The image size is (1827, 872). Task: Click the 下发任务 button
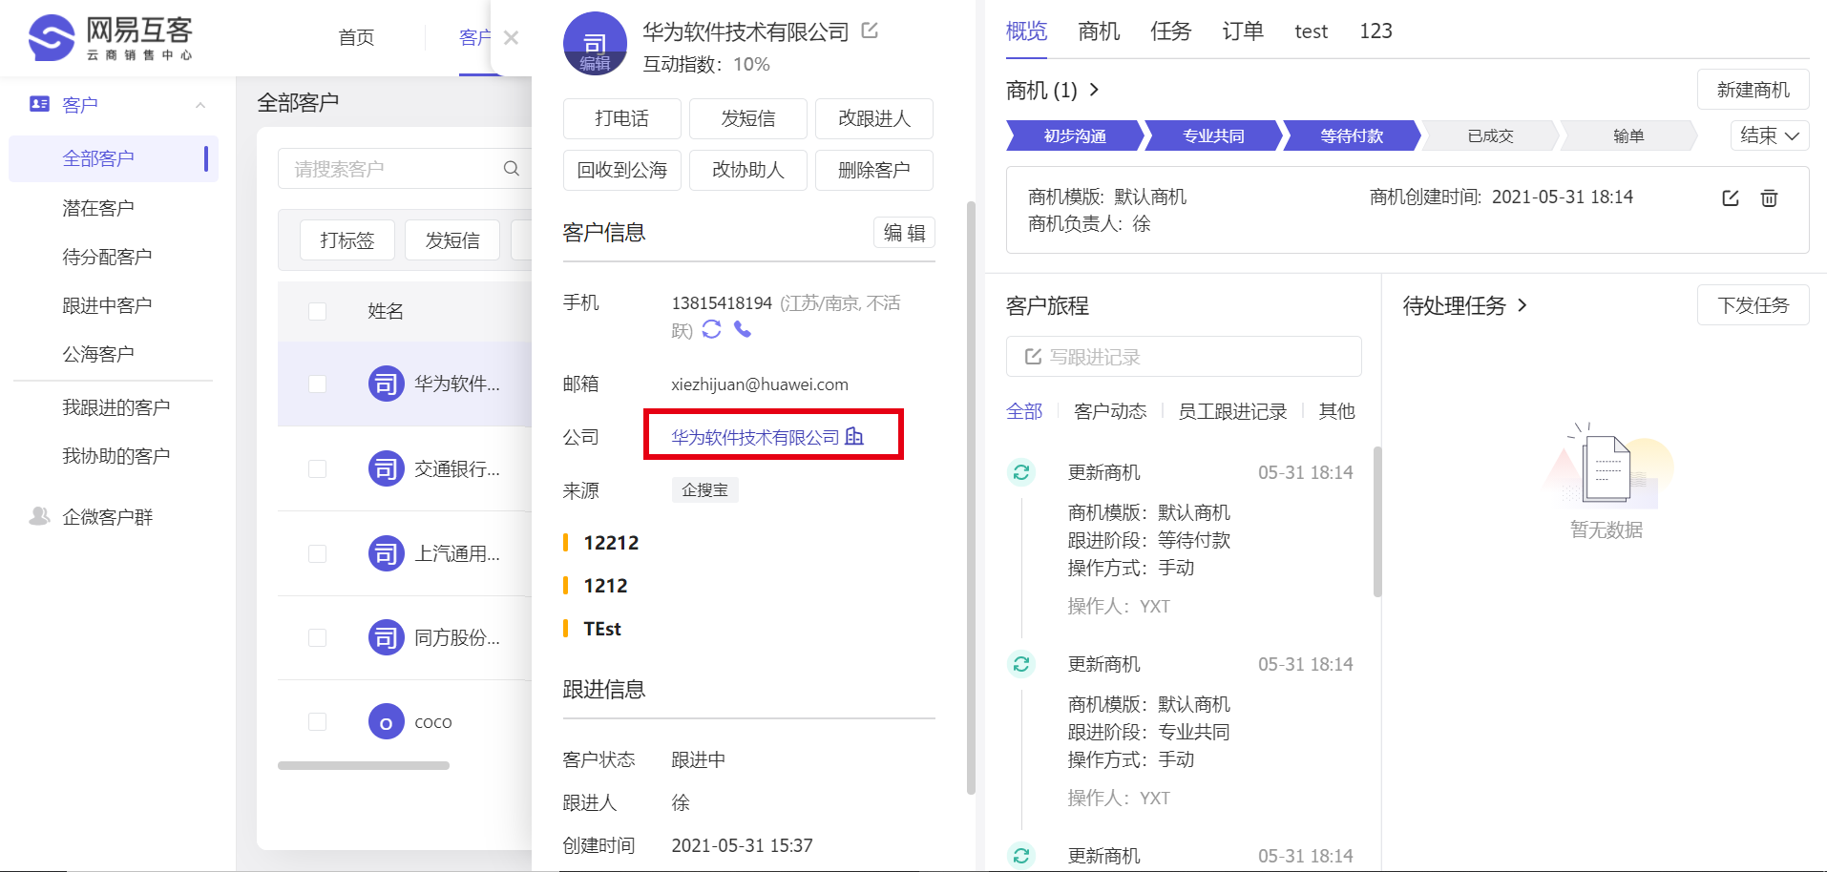point(1753,305)
